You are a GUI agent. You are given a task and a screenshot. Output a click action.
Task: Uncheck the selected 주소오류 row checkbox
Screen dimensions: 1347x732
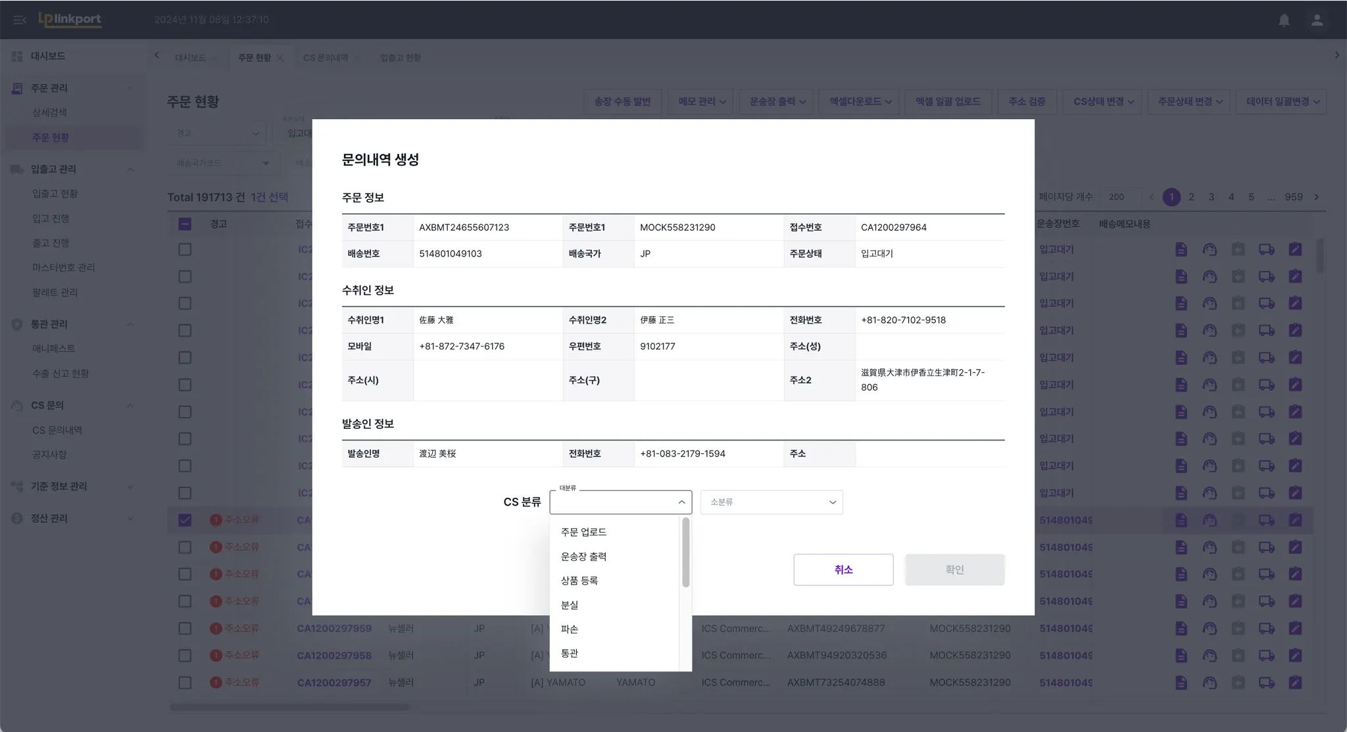[x=185, y=520]
